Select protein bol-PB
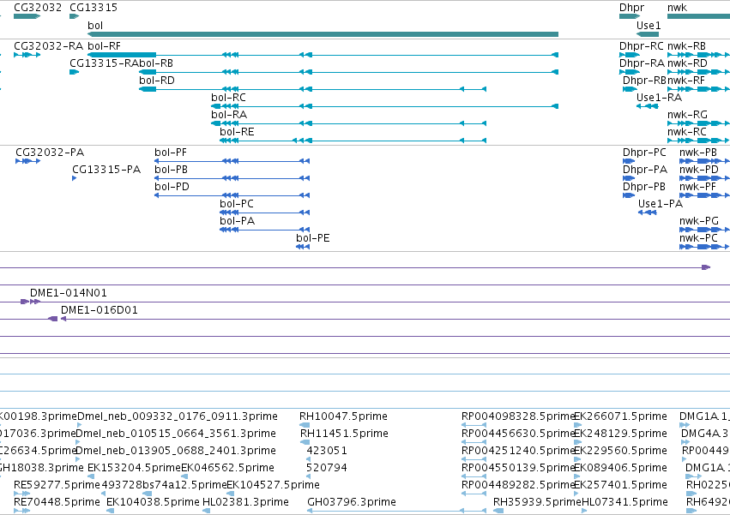 click(232, 178)
